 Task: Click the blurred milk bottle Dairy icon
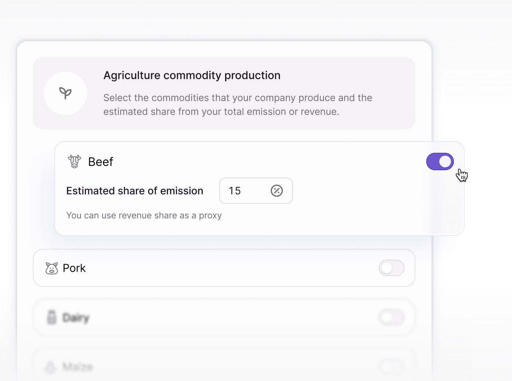click(52, 317)
